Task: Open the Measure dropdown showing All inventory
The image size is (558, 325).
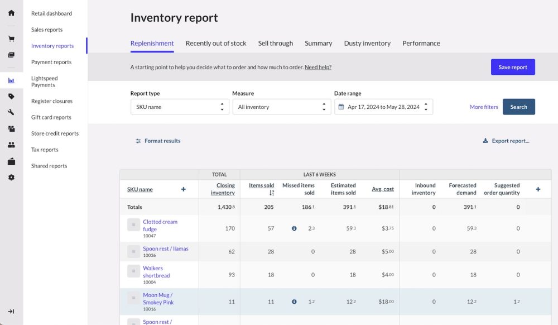Action: click(x=281, y=106)
